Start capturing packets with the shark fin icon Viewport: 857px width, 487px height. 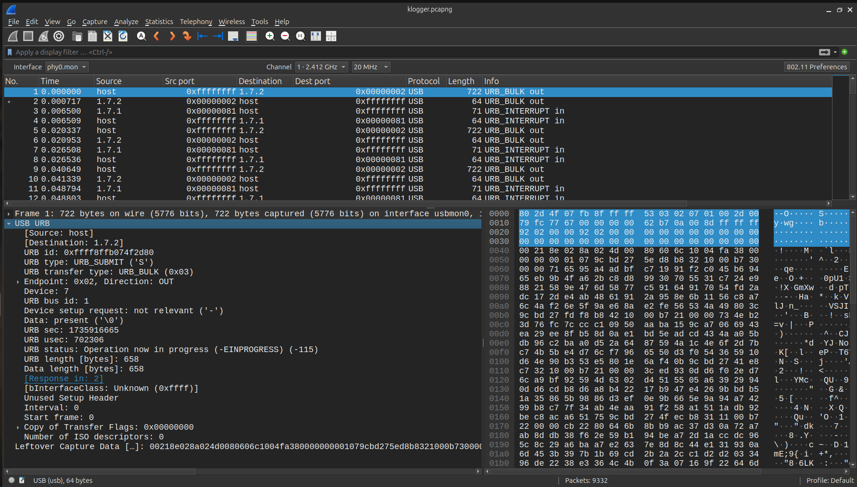(x=13, y=36)
